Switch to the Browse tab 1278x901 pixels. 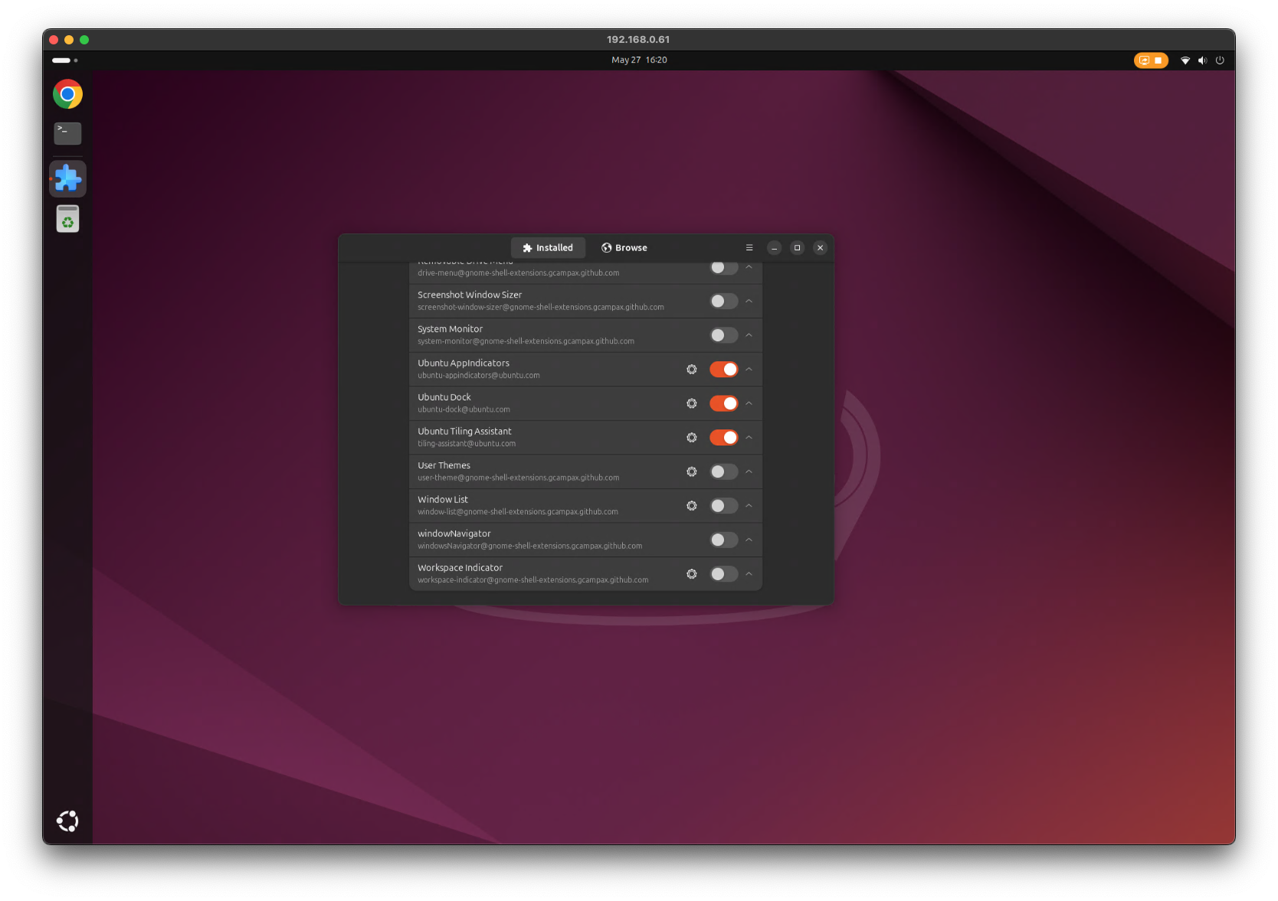click(x=624, y=248)
